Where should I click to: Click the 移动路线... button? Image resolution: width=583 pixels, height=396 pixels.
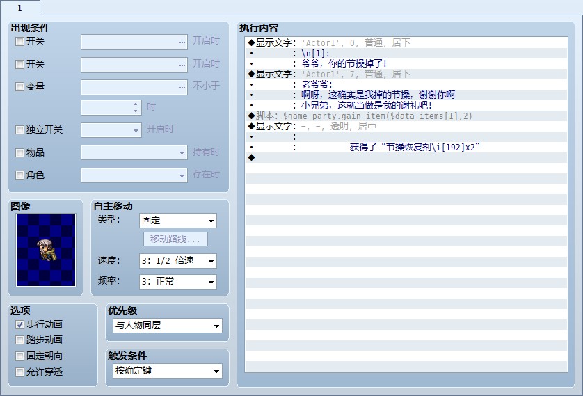pyautogui.click(x=175, y=239)
